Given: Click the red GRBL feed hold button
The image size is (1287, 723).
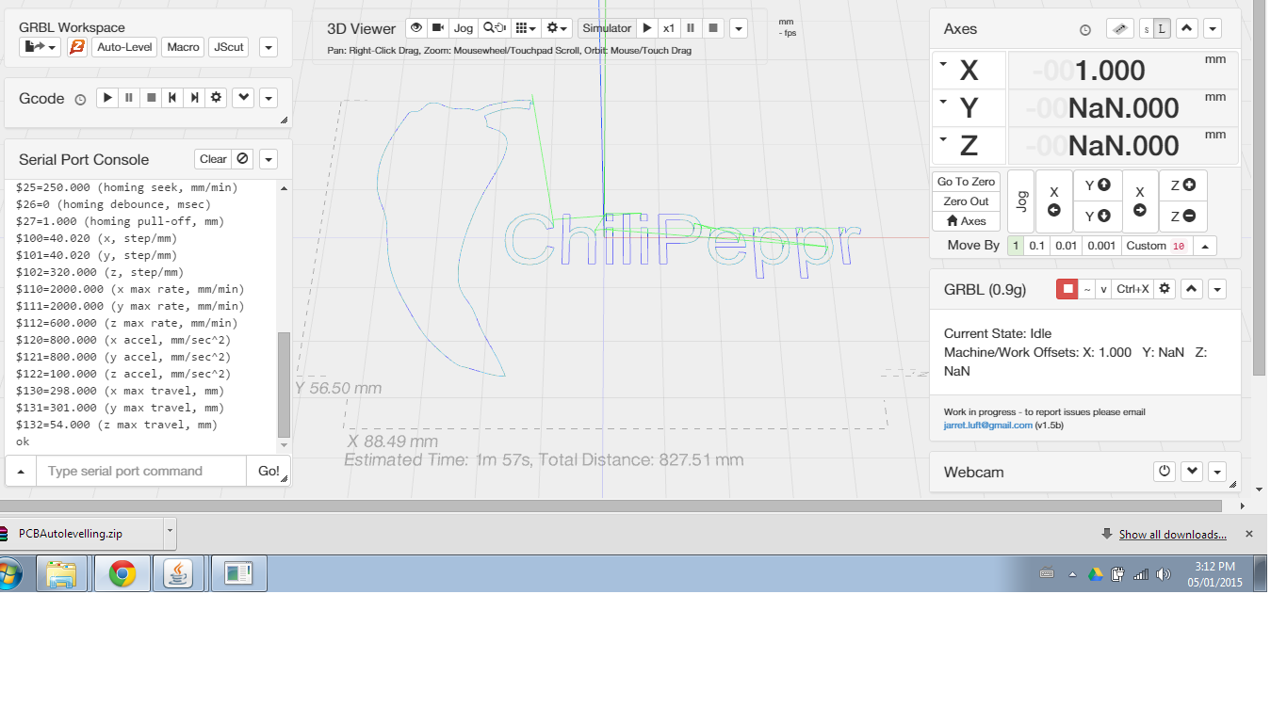Looking at the screenshot, I should tap(1067, 289).
